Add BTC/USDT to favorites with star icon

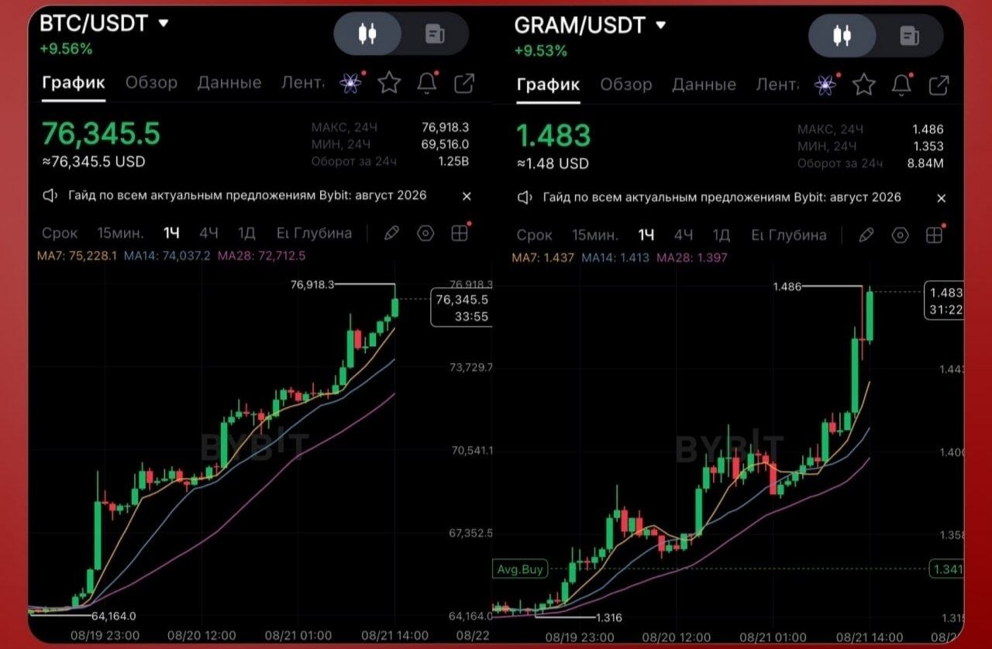(389, 83)
